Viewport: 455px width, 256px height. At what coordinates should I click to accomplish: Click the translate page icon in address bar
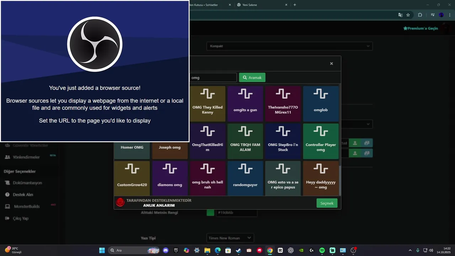click(400, 15)
